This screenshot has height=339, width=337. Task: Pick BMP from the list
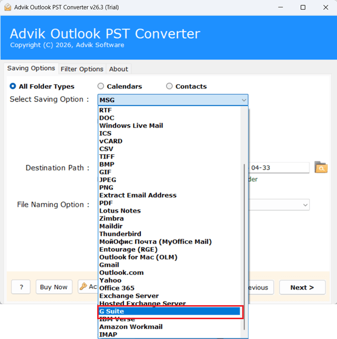click(169, 164)
